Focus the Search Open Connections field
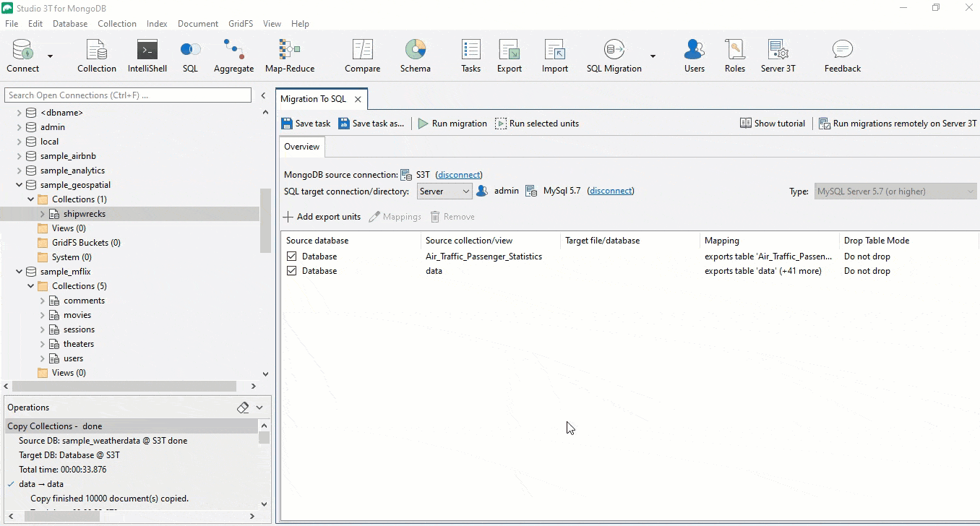The image size is (980, 526). coord(129,95)
